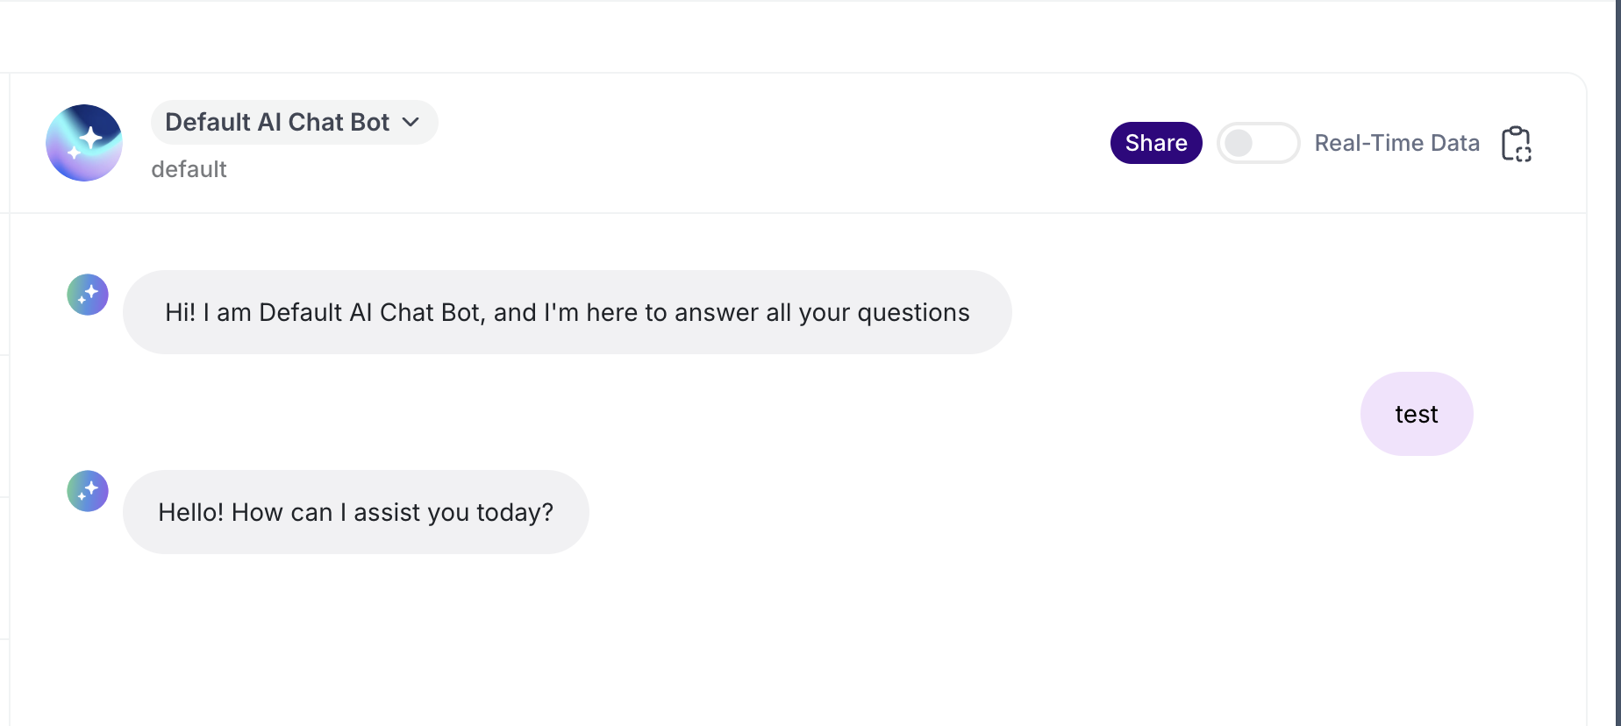Enable the Real-Time Data toggle switch
Screen dimensions: 1621x726
coord(1258,143)
